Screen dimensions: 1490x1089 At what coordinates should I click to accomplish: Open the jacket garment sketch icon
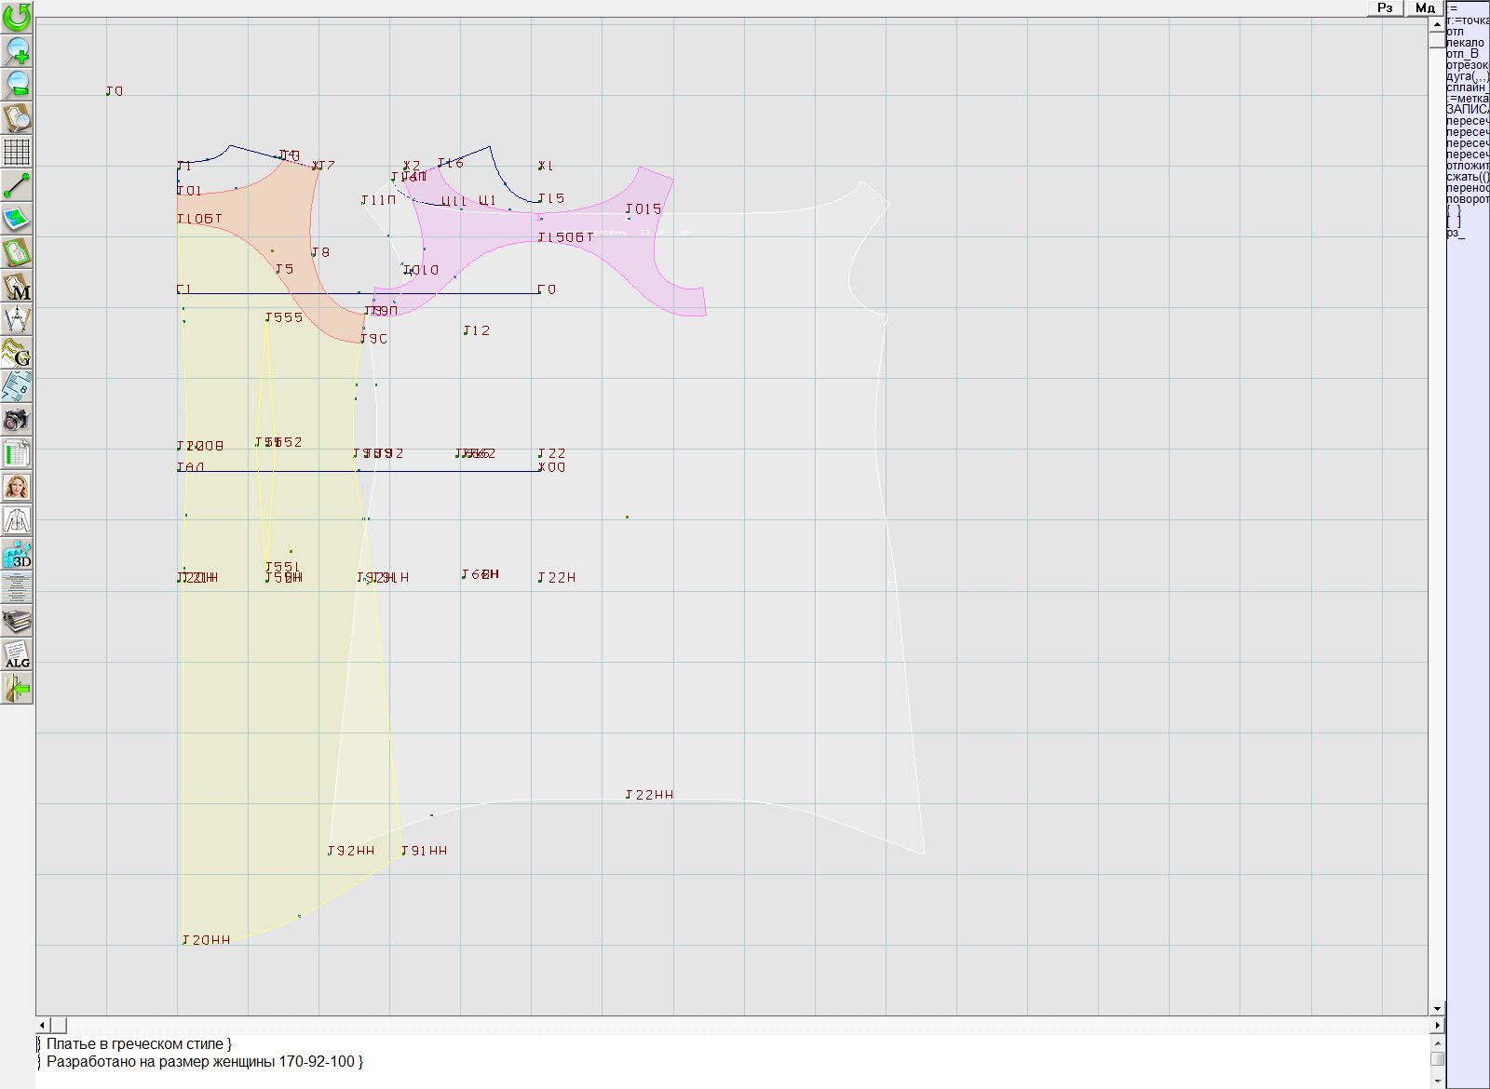[x=17, y=520]
